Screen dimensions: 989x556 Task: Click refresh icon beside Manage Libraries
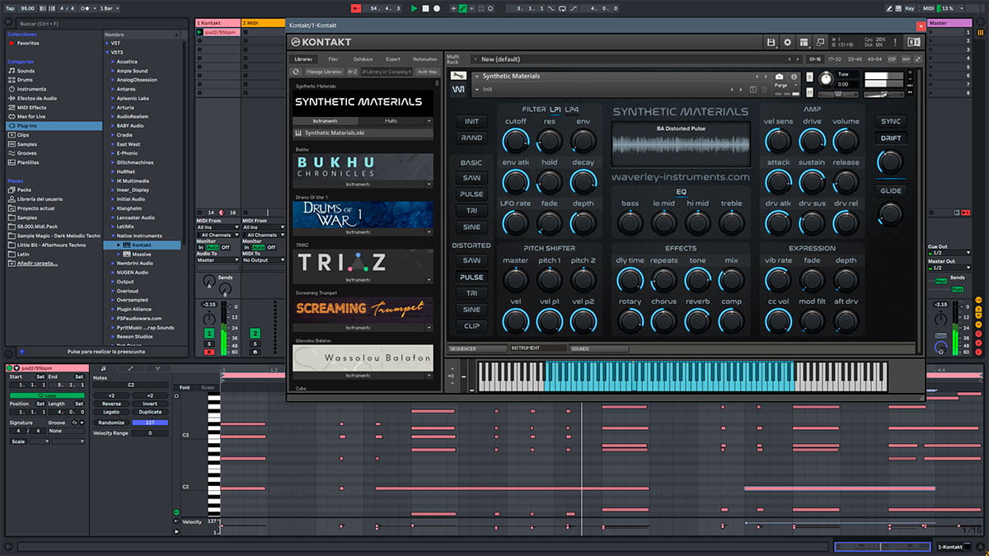pyautogui.click(x=296, y=72)
